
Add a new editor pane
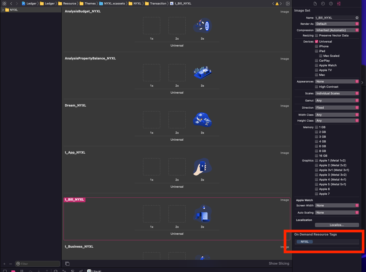point(288,3)
